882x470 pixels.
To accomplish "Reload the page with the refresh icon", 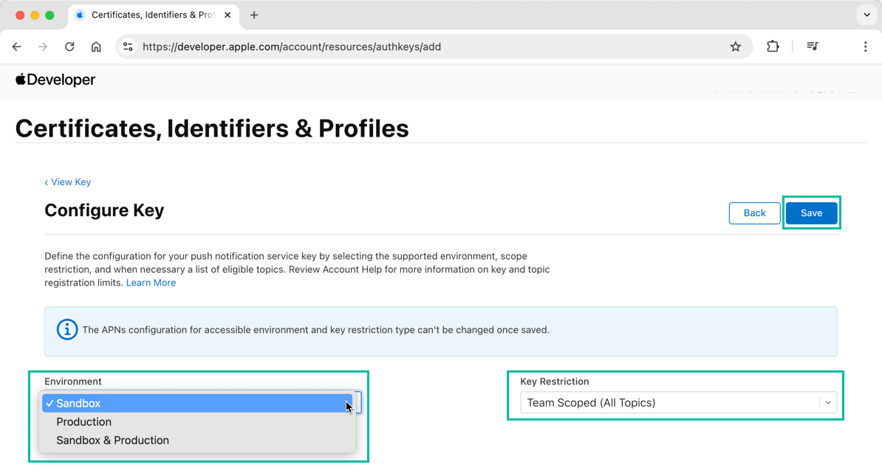I will point(69,46).
